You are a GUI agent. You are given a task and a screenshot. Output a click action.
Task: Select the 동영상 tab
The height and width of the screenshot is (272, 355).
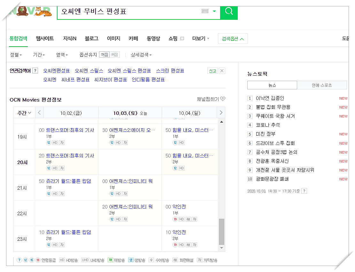(153, 38)
